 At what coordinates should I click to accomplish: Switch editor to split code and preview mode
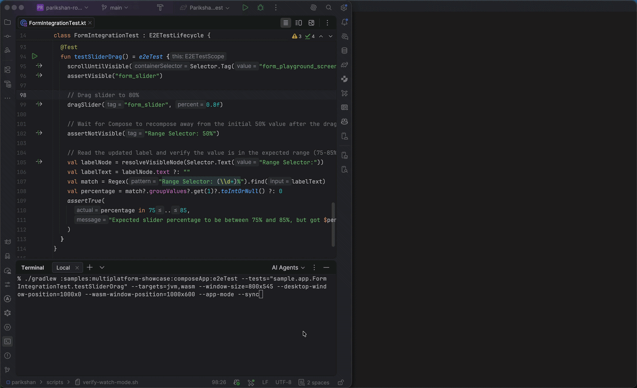(299, 23)
